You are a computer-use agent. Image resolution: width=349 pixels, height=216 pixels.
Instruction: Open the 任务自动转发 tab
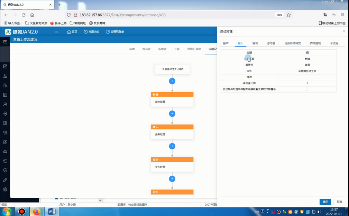coord(293,43)
